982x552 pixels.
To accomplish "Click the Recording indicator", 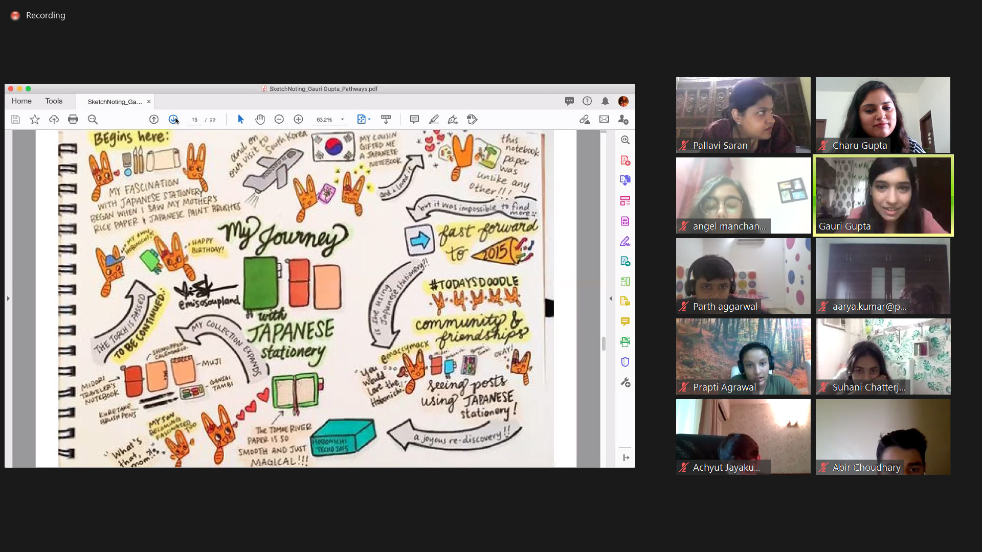I will point(38,15).
